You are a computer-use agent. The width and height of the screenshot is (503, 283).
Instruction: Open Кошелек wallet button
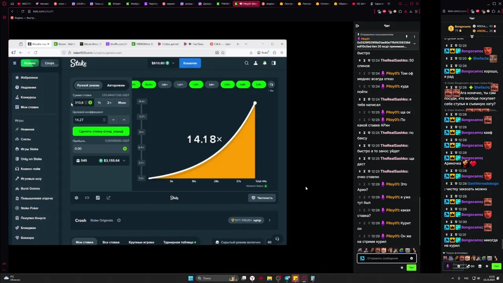(190, 63)
